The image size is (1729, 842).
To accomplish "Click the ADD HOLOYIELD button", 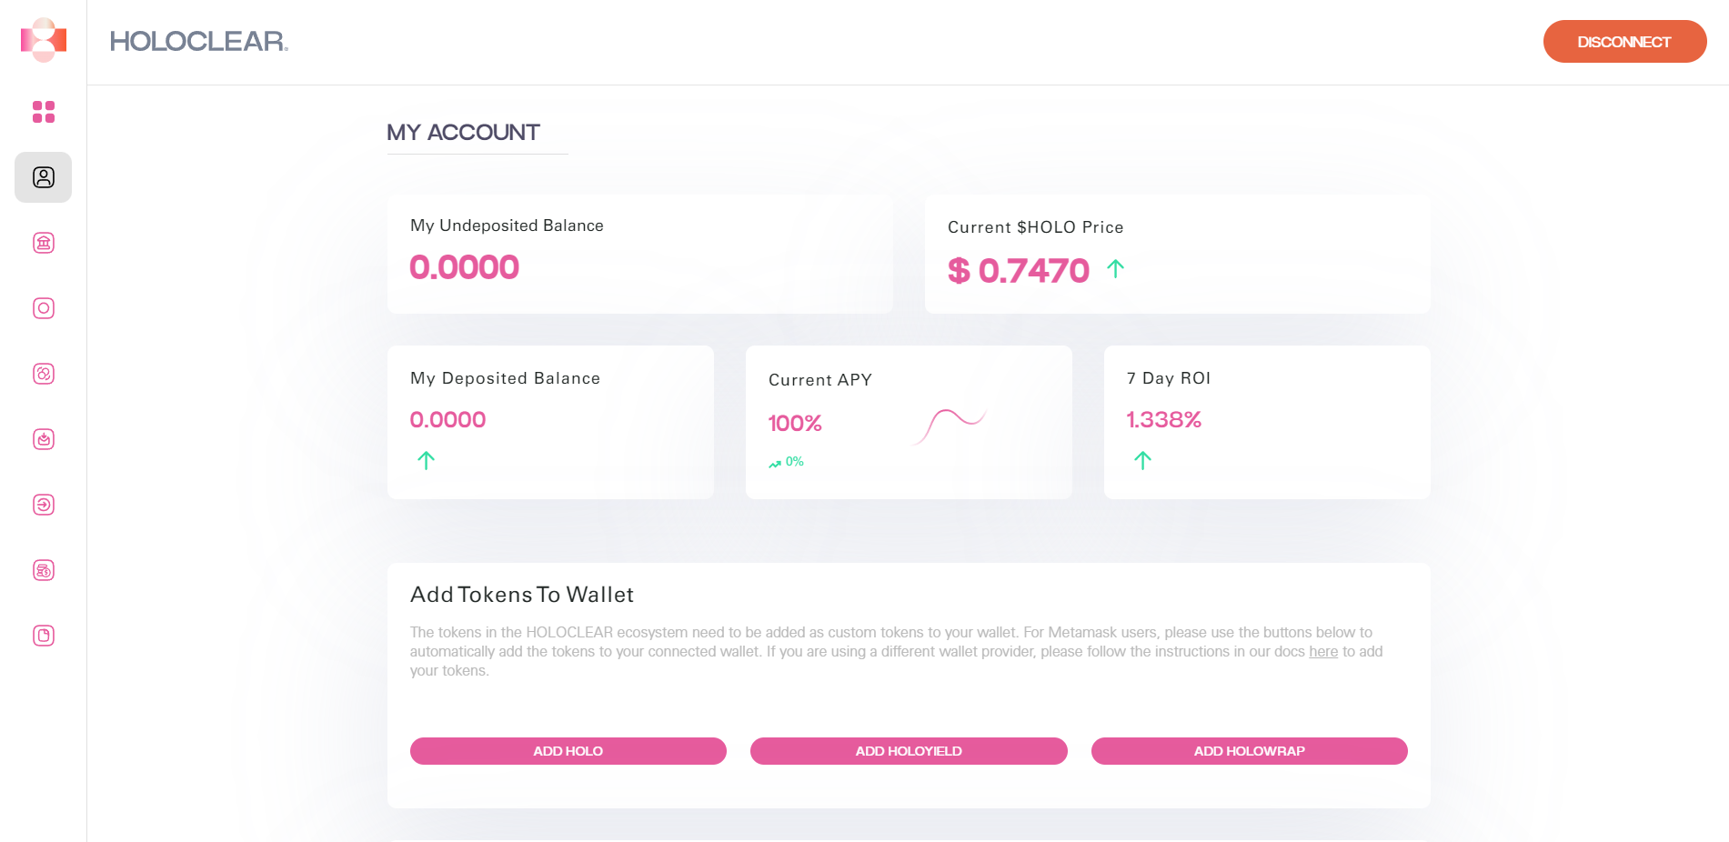I will [909, 751].
